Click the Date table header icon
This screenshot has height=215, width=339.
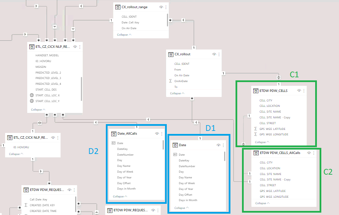175,145
